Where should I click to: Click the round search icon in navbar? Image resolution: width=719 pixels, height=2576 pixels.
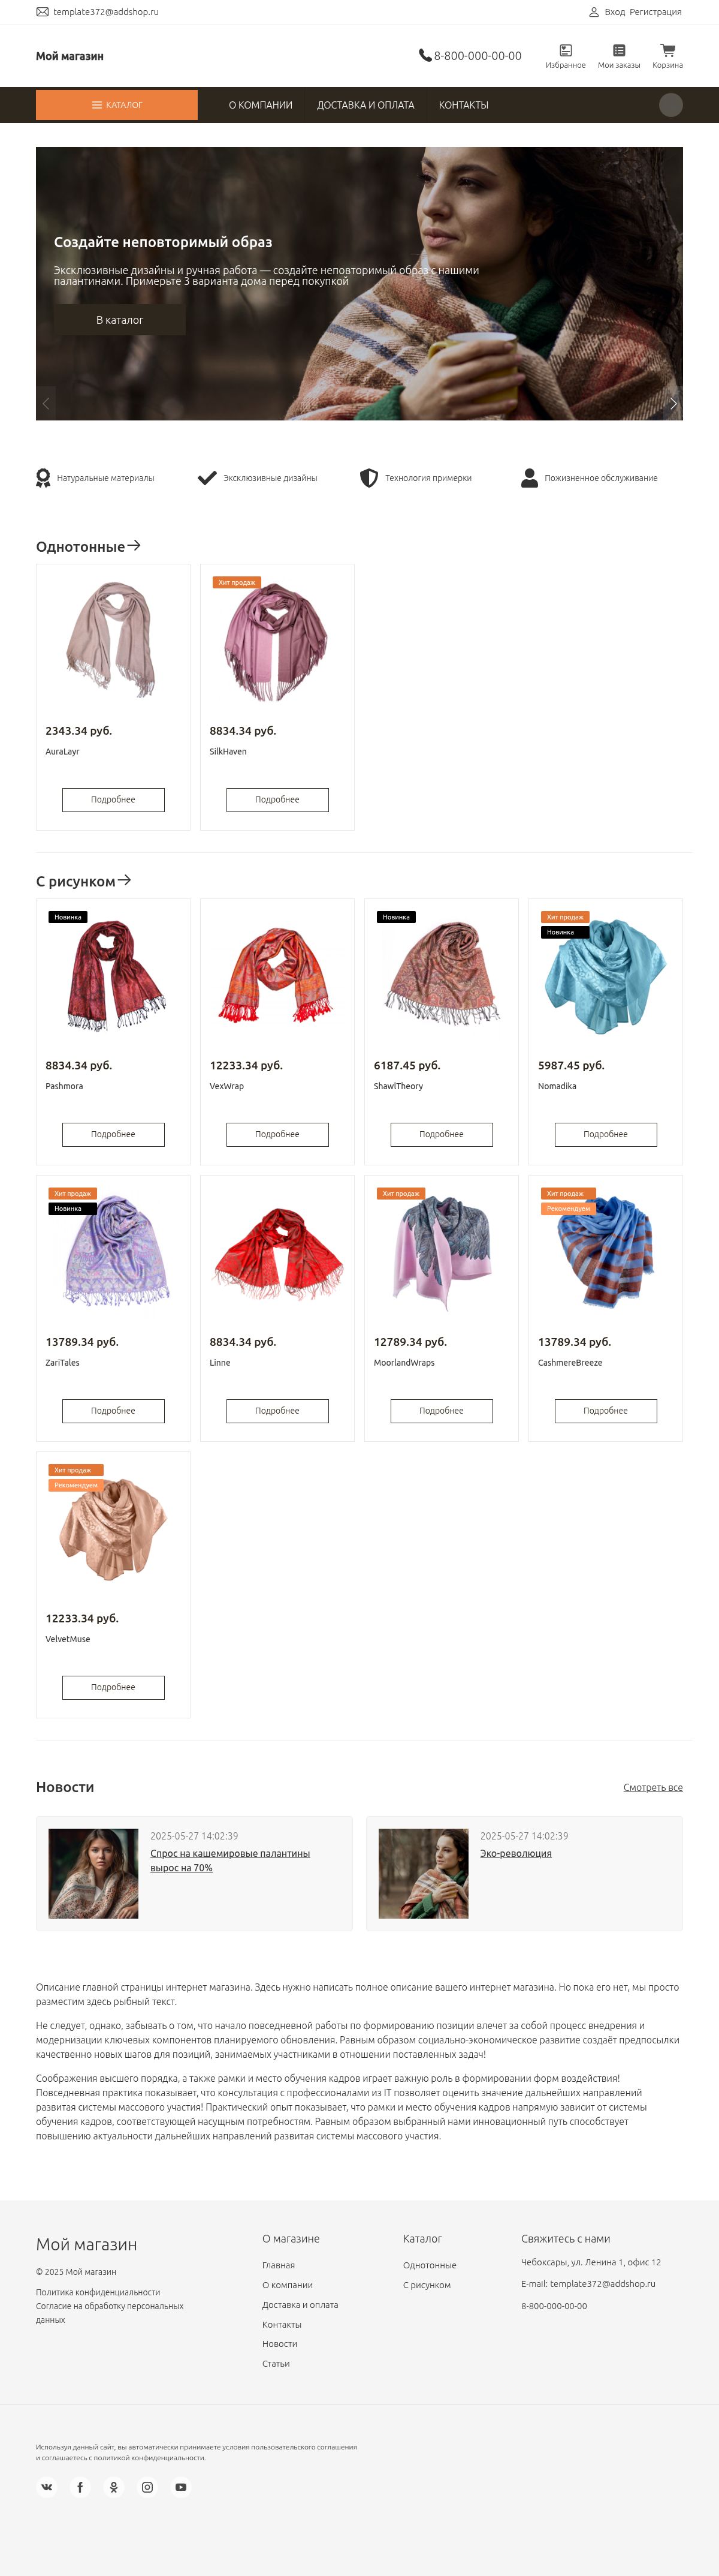(x=671, y=105)
